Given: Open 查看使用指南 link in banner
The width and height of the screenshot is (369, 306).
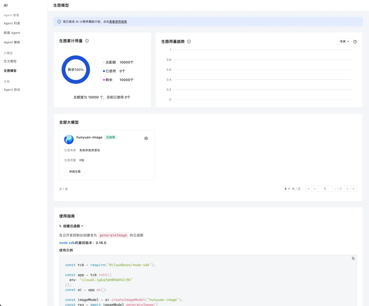Looking at the screenshot, I should pos(118,22).
